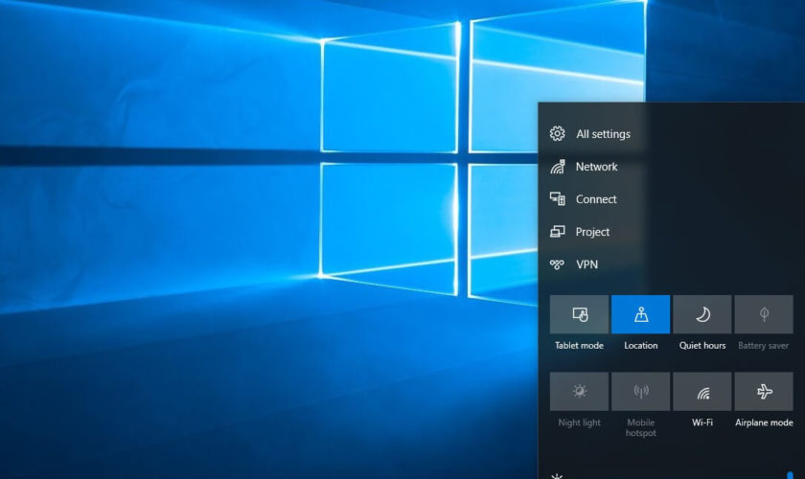805x479 pixels.
Task: Click the Network signal icon
Action: click(558, 167)
